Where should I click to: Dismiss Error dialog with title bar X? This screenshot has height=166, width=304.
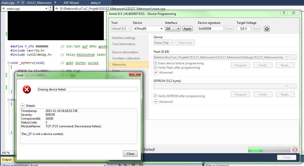(x=135, y=74)
